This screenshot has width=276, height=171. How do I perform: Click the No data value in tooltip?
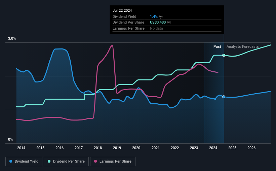coord(156,28)
